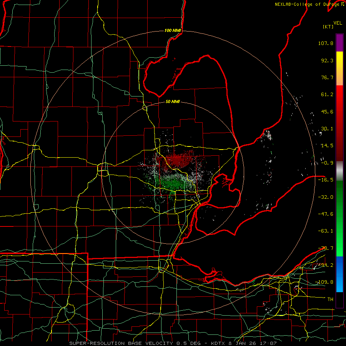Screen dimensions: 346x346
Task: Click the [KT] units label
Action: (x=328, y=27)
